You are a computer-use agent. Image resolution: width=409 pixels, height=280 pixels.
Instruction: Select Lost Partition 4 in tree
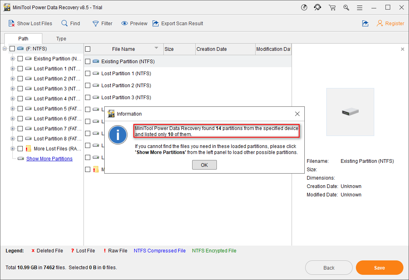tap(57, 99)
